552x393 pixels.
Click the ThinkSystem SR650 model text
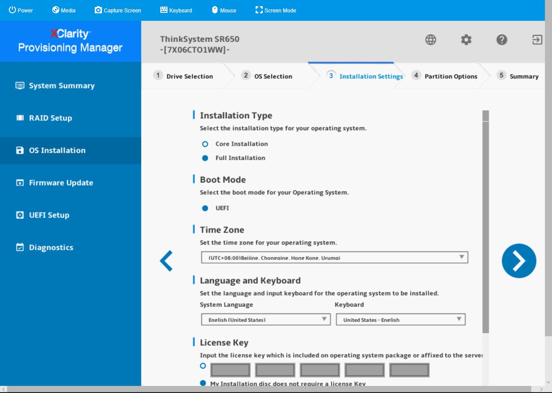pyautogui.click(x=200, y=39)
